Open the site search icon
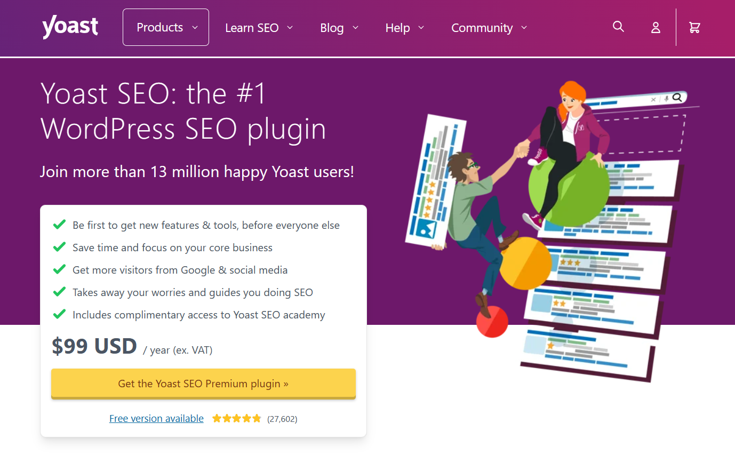This screenshot has width=735, height=455. [x=618, y=27]
